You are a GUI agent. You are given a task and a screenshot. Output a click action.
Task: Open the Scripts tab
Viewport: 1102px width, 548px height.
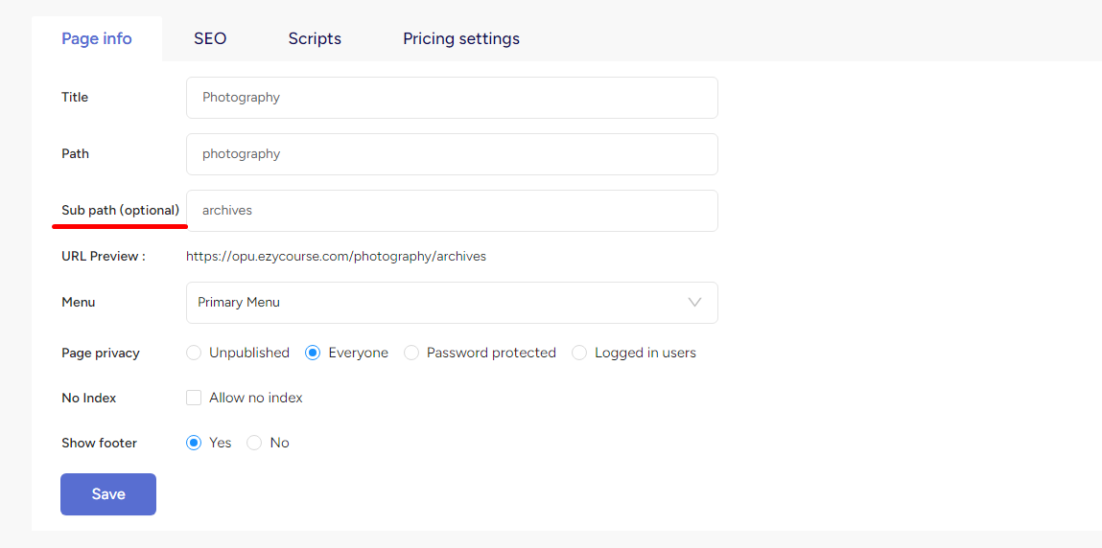point(315,38)
